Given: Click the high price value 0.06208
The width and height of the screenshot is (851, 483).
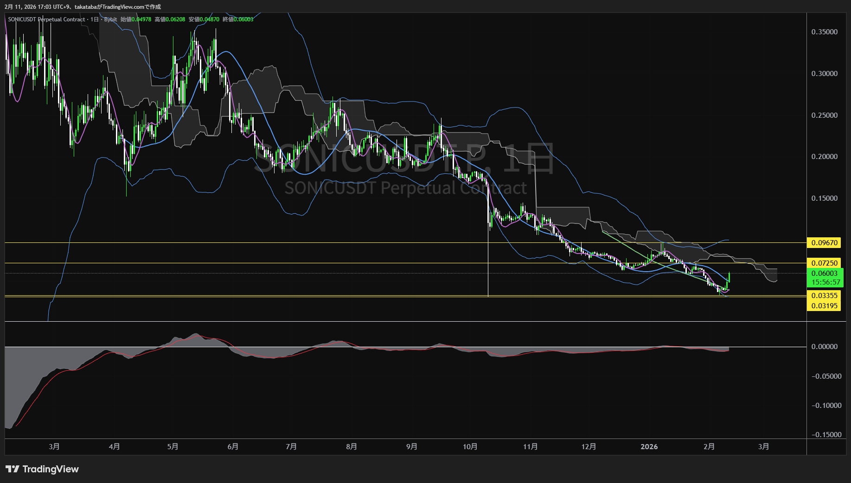Looking at the screenshot, I should click(x=176, y=19).
